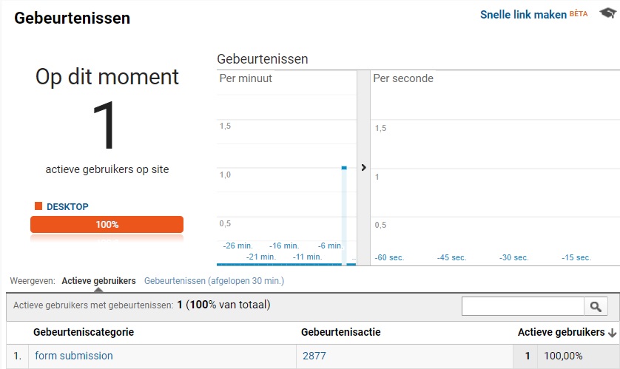
Task: Switch to Gebeurtenissen (afgelopen 30 min.) tab
Action: (x=214, y=281)
